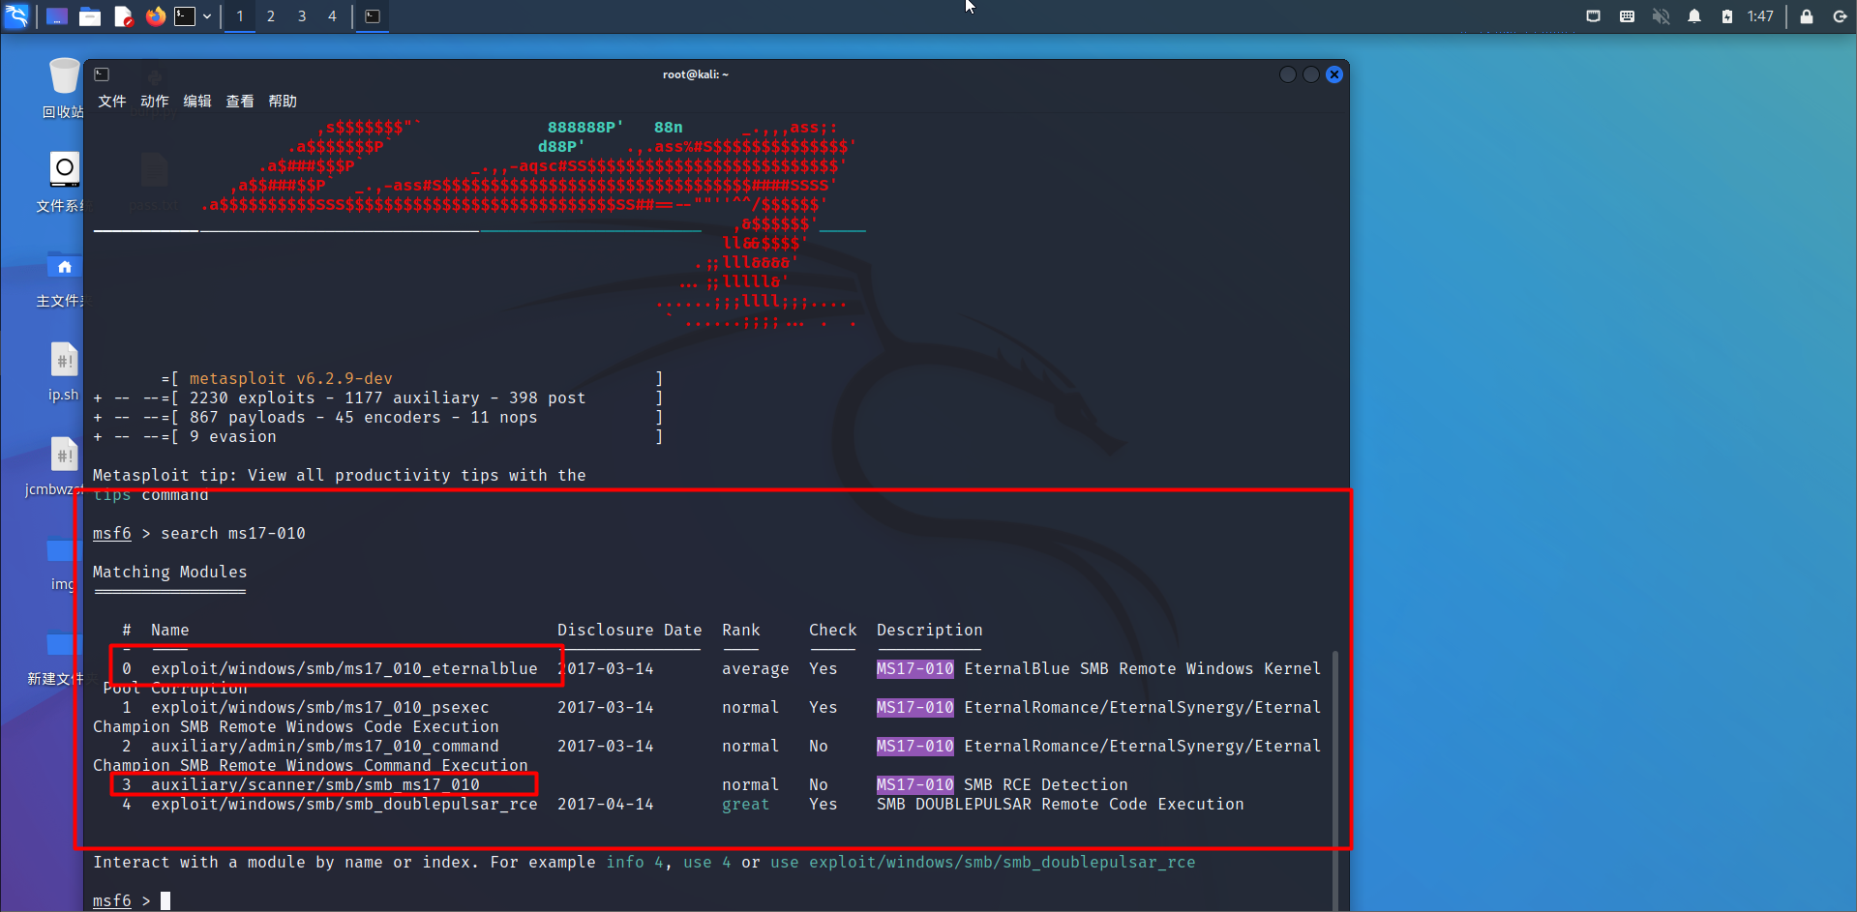The height and width of the screenshot is (912, 1857).
Task: Open the 帮助 menu in the terminal
Action: pyautogui.click(x=283, y=102)
